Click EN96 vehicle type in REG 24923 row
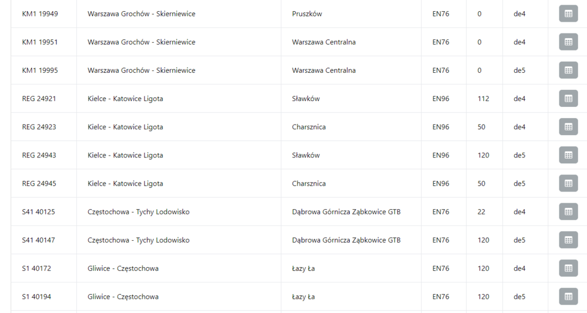This screenshot has height=313, width=587. point(441,127)
